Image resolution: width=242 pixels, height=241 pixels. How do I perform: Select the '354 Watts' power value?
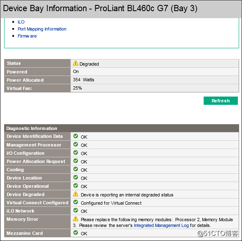pos(84,80)
